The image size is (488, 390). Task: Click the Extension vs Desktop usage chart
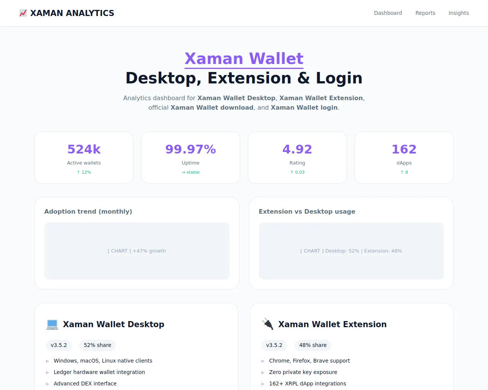351,251
